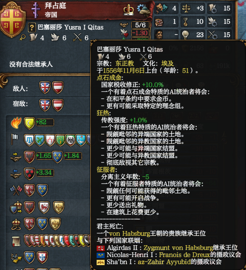The height and width of the screenshot is (270, 246).
Task: Click the crown government rank icon
Action: coord(129,10)
